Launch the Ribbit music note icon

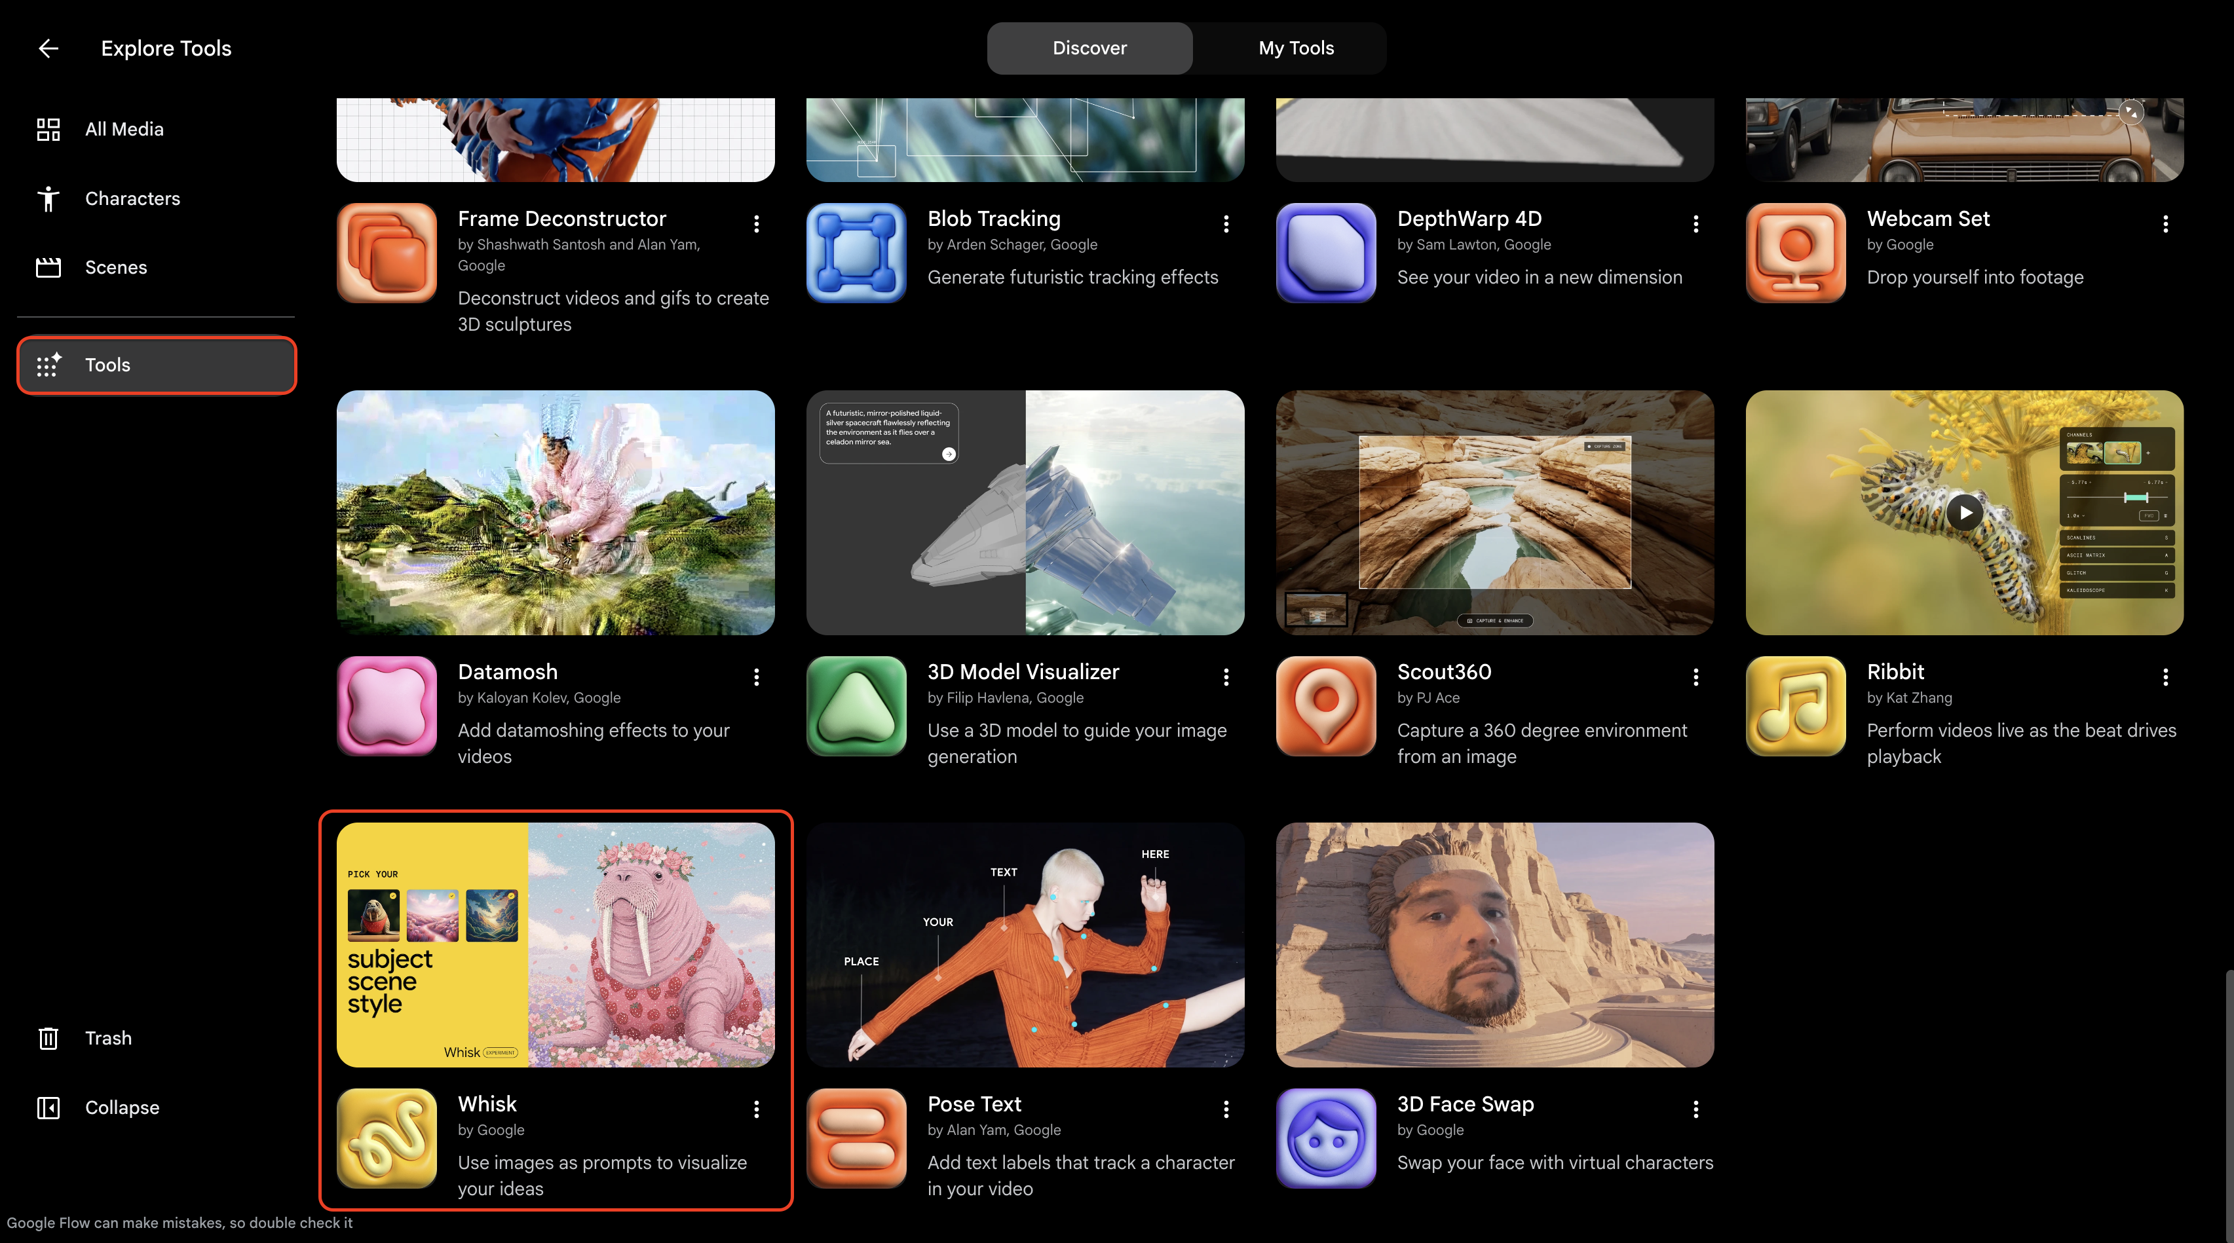1796,707
